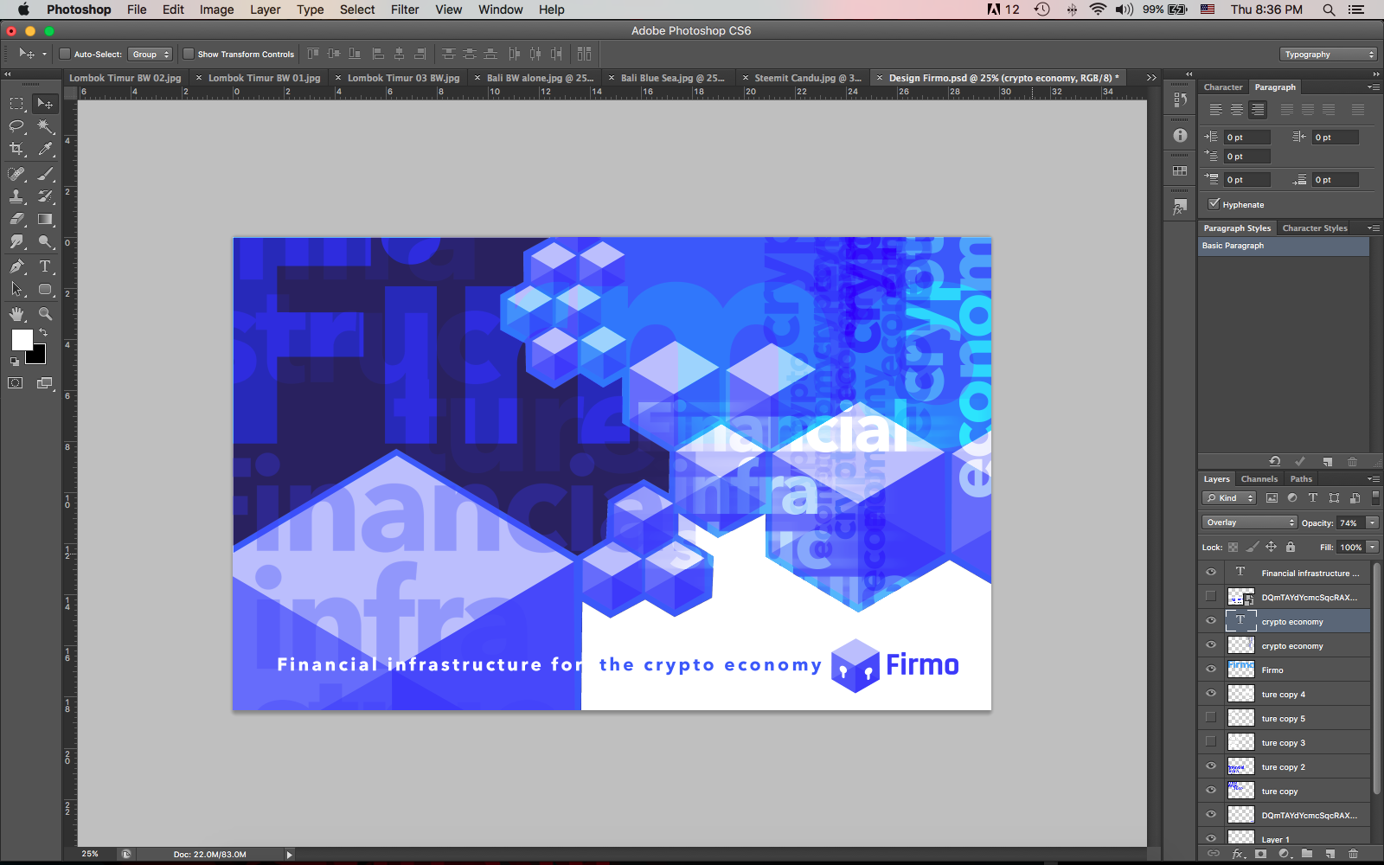Screen dimensions: 1384x865
Task: Click the delete layer trash icon
Action: [x=1353, y=854]
